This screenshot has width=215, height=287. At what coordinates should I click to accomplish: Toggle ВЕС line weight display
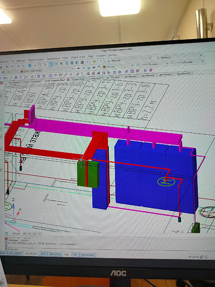(67, 254)
